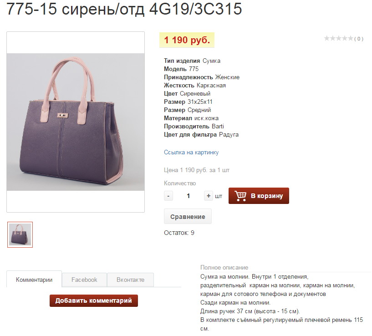Add the bag with "В корзину" button

pyautogui.click(x=259, y=196)
